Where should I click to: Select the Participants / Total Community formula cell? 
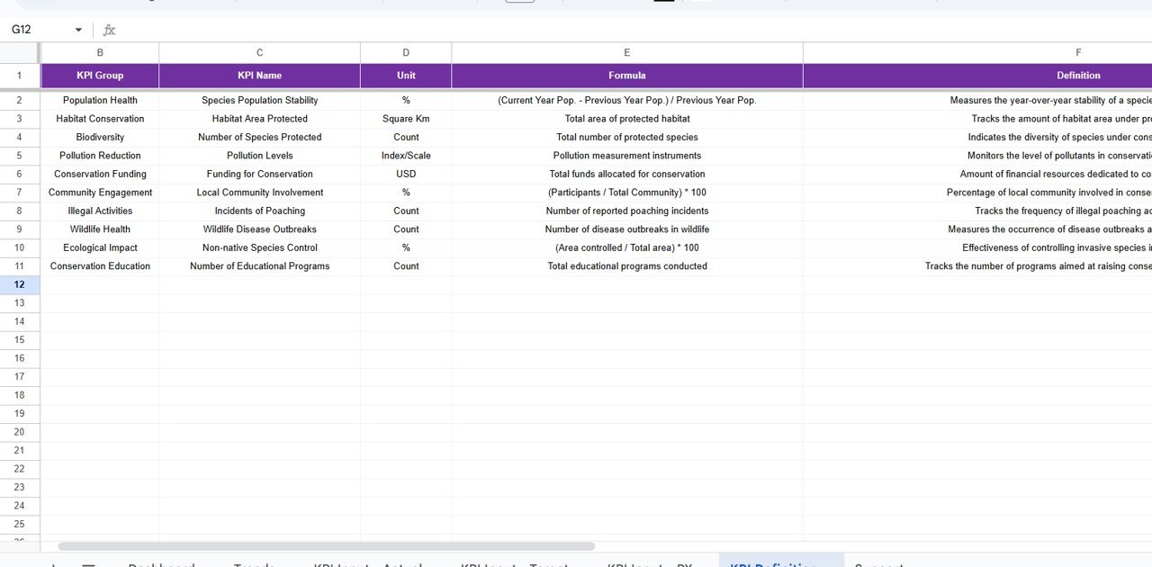[x=626, y=193]
